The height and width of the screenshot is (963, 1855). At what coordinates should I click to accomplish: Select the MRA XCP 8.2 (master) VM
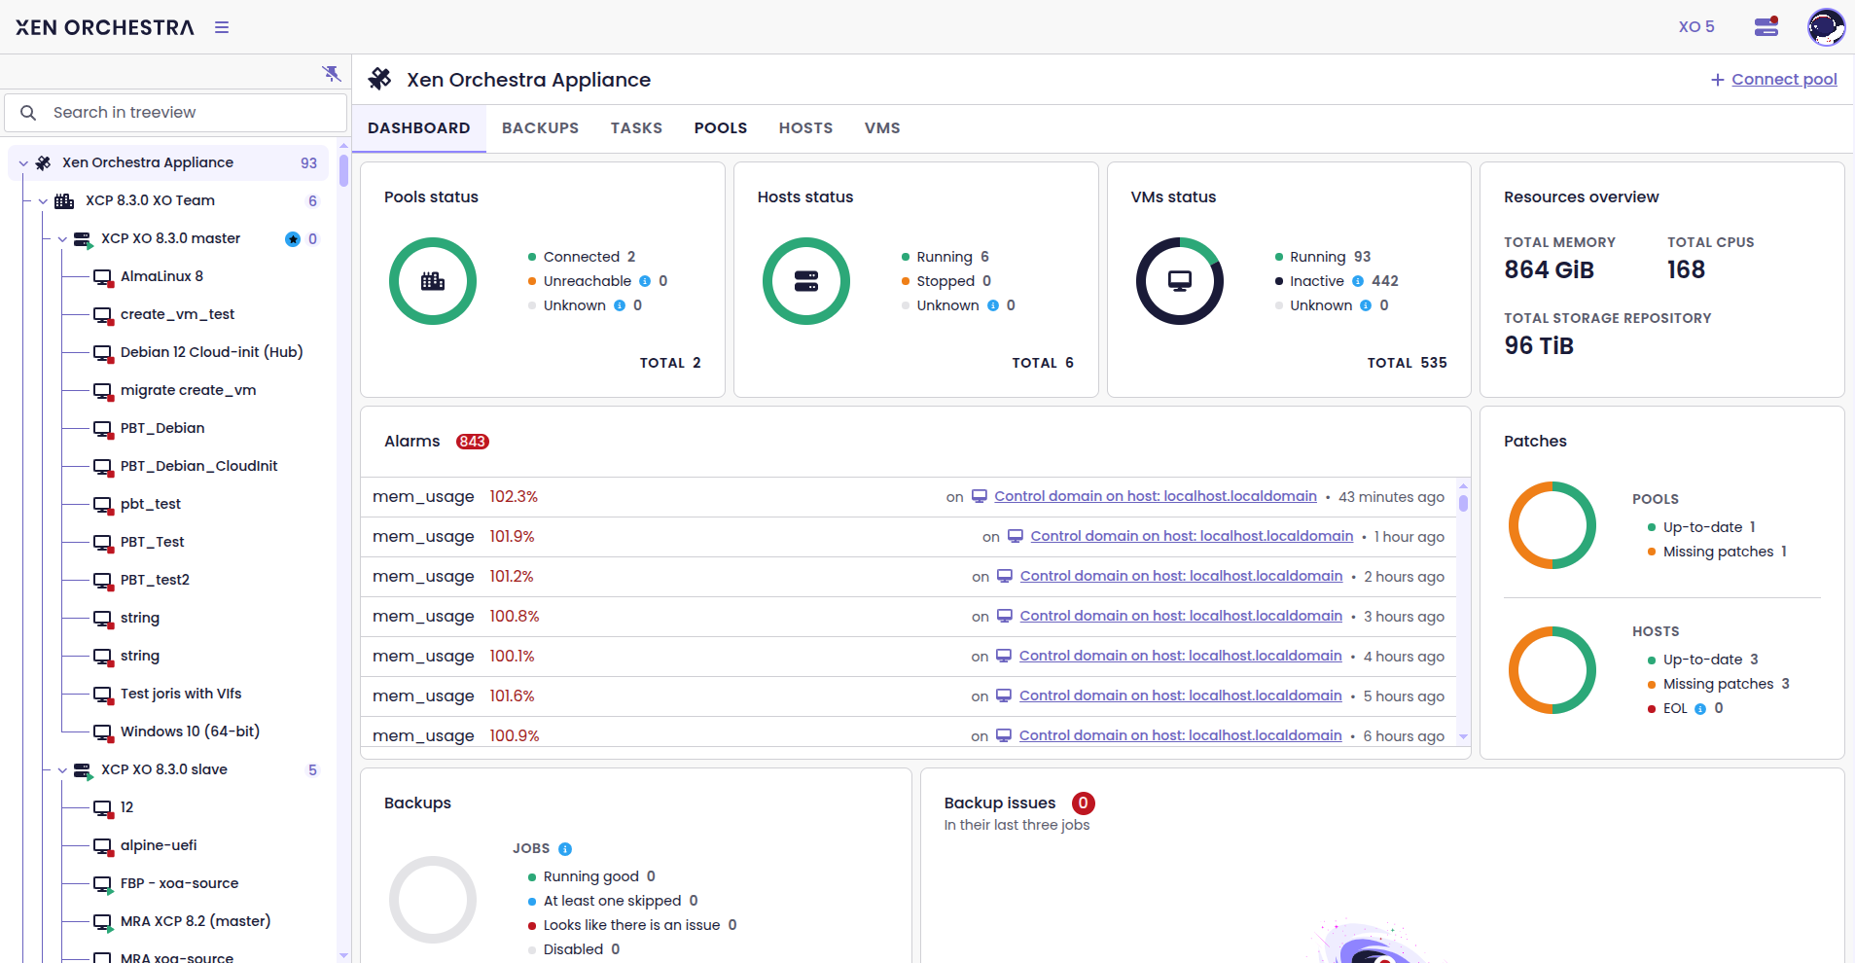point(196,921)
